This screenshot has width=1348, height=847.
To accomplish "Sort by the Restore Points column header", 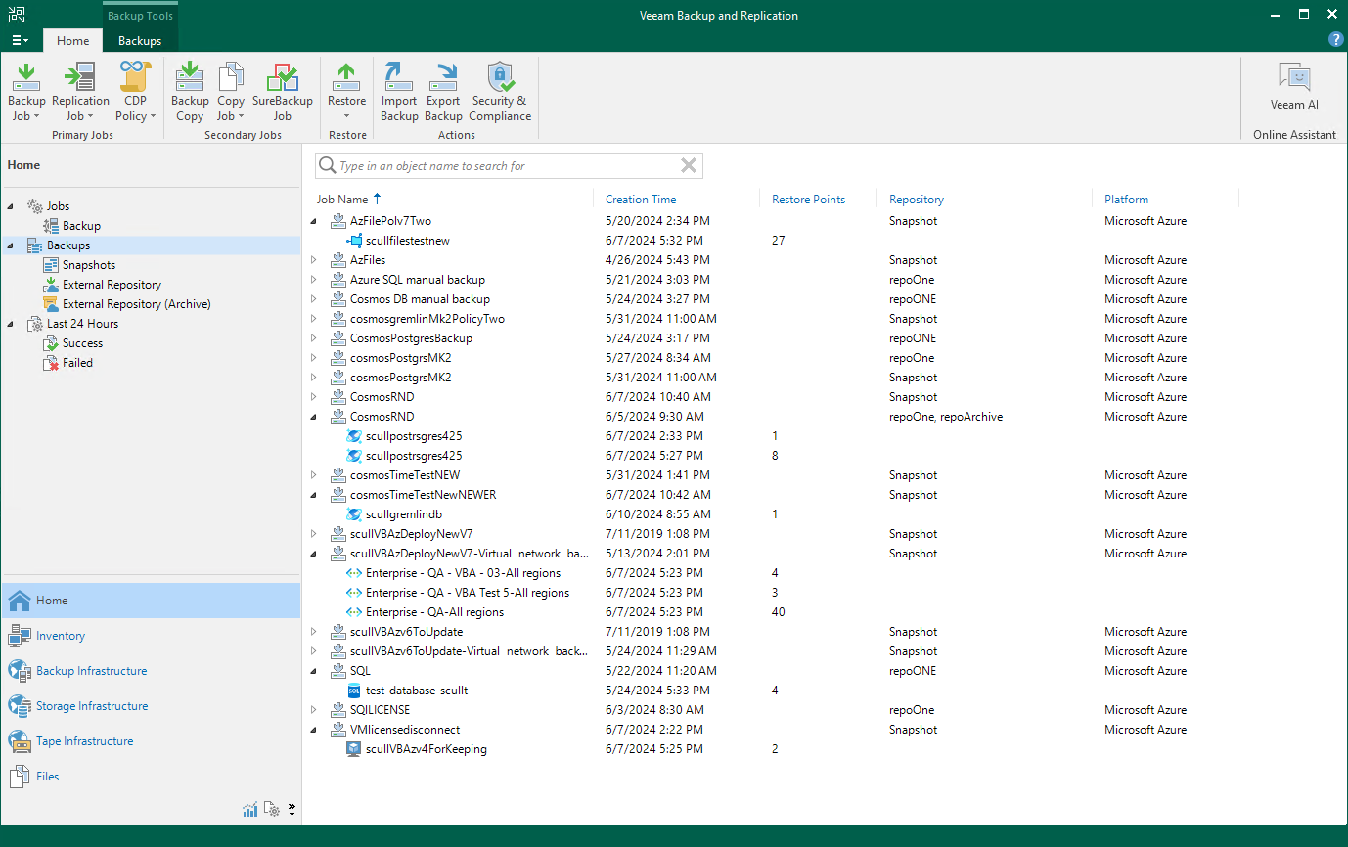I will click(808, 200).
